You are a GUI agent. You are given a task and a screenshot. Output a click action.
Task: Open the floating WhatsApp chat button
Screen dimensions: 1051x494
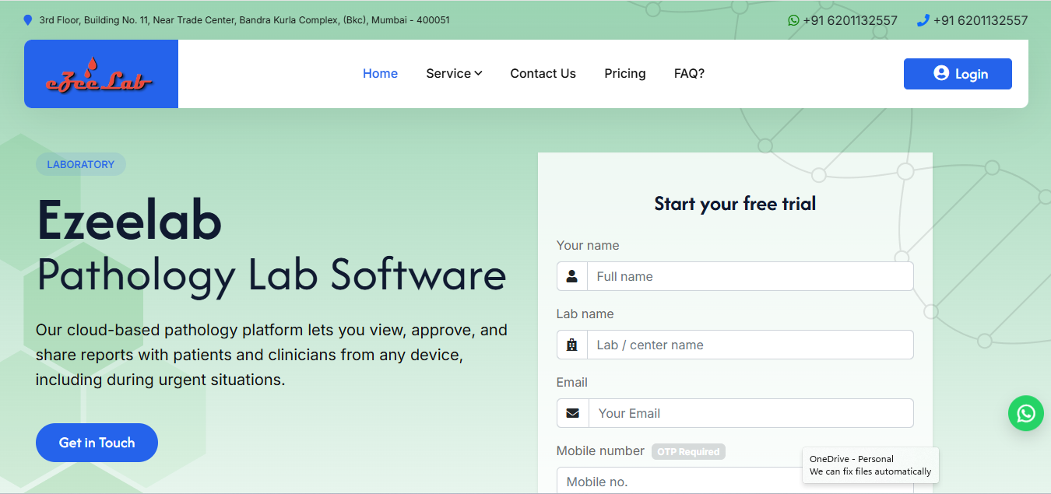tap(1025, 413)
